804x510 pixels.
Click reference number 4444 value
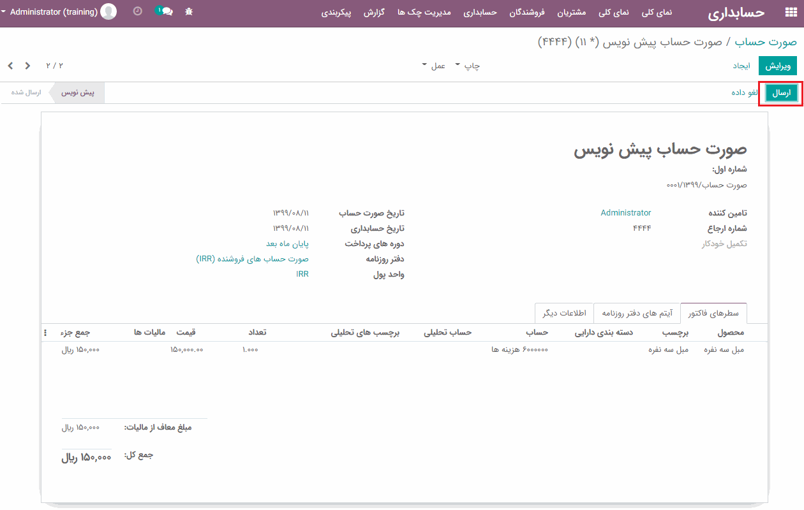(642, 228)
